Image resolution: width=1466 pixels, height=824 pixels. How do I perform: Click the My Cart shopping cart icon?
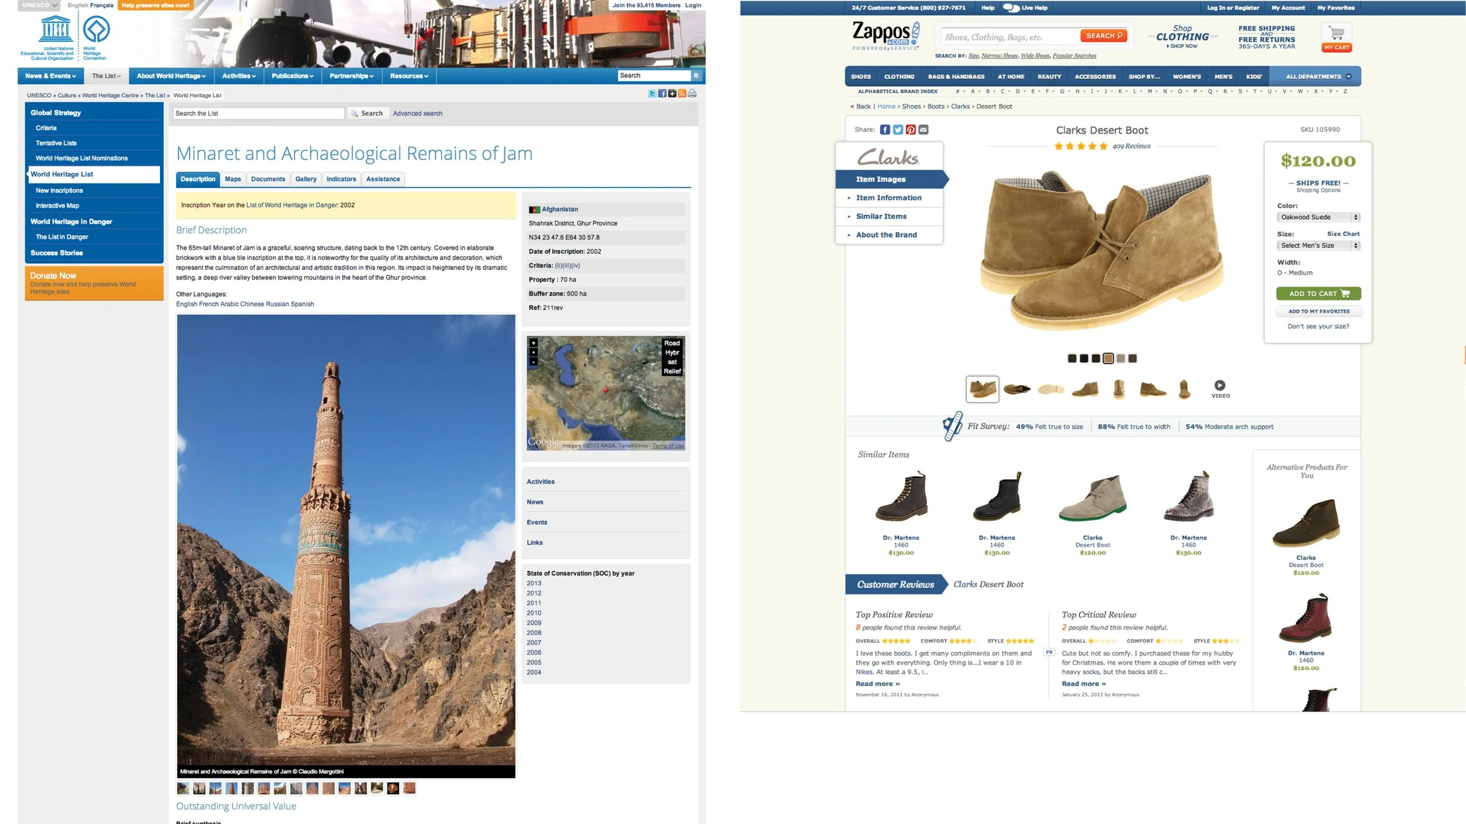point(1336,38)
